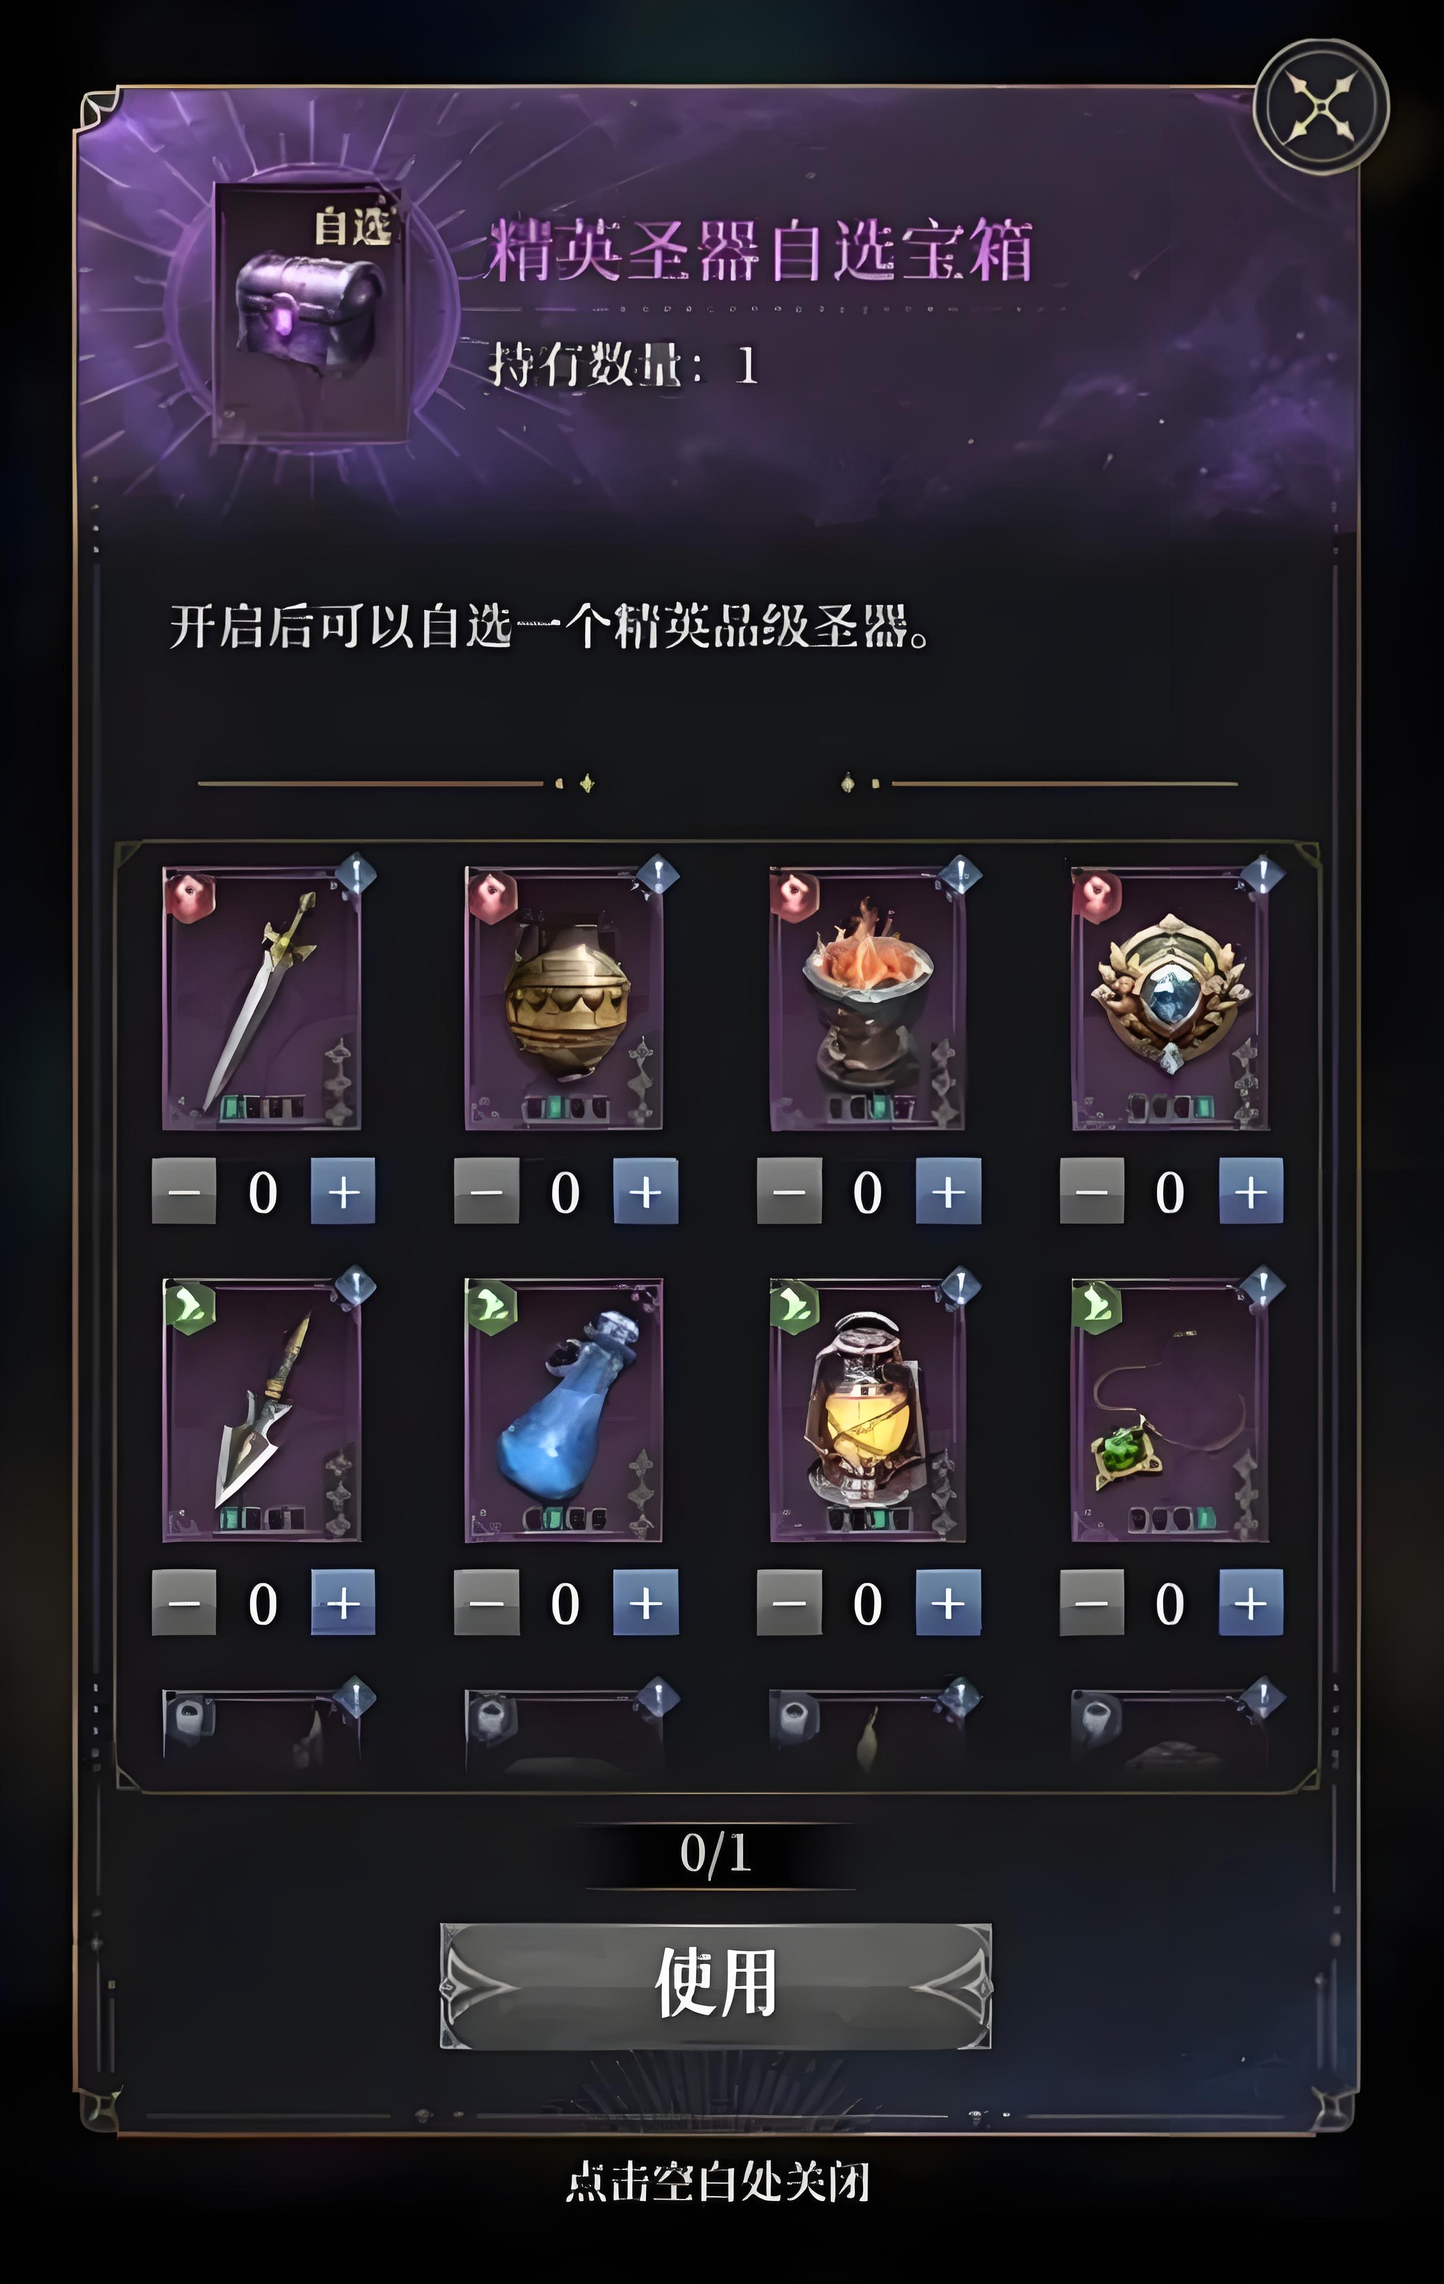
Task: Select the blue gem medallion relic card
Action: [x=1170, y=998]
